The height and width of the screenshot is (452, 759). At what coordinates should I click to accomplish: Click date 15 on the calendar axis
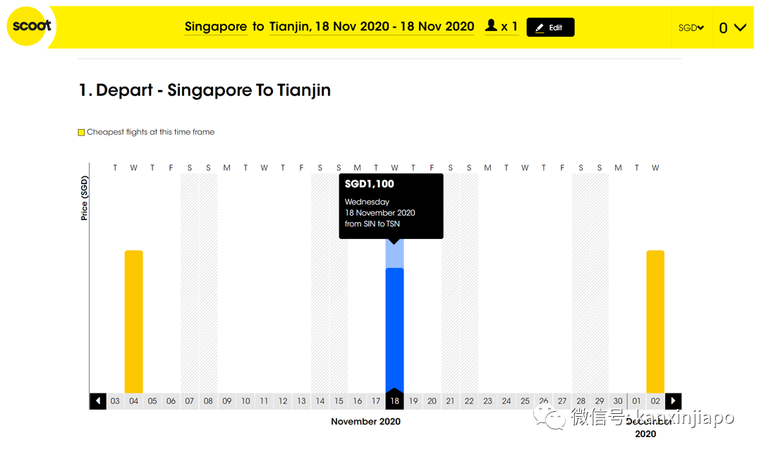pyautogui.click(x=339, y=401)
